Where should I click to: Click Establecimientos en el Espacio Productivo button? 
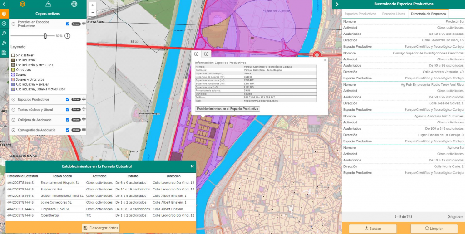pos(227,109)
